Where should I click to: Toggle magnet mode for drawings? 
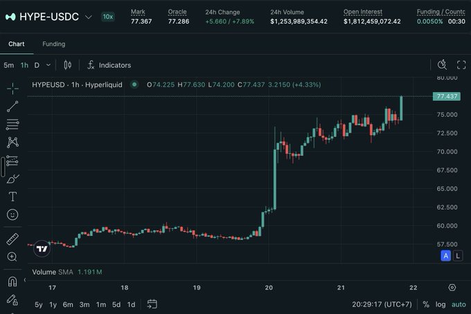click(12, 281)
